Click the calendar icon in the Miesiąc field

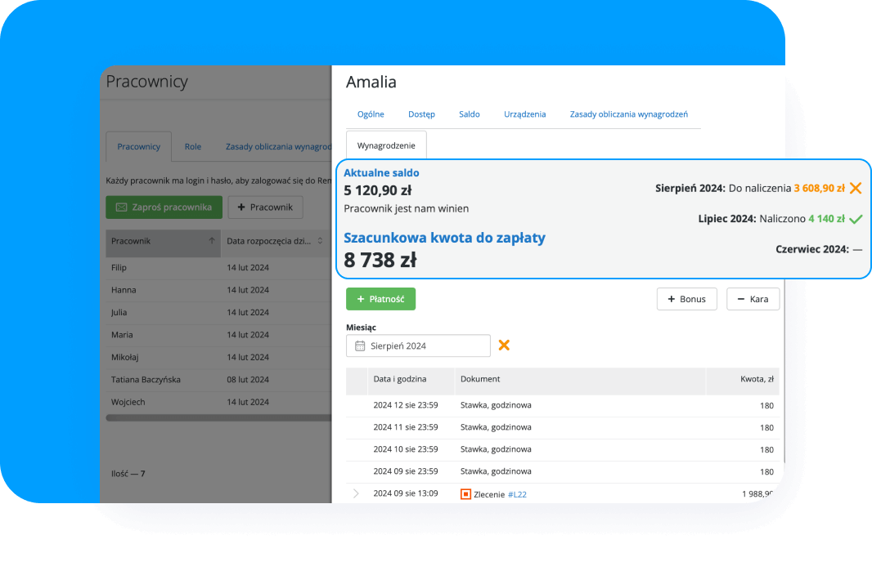point(360,346)
